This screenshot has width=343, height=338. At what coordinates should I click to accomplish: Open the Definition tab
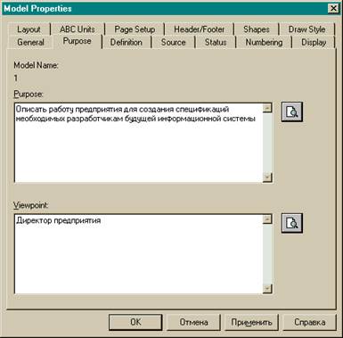127,42
